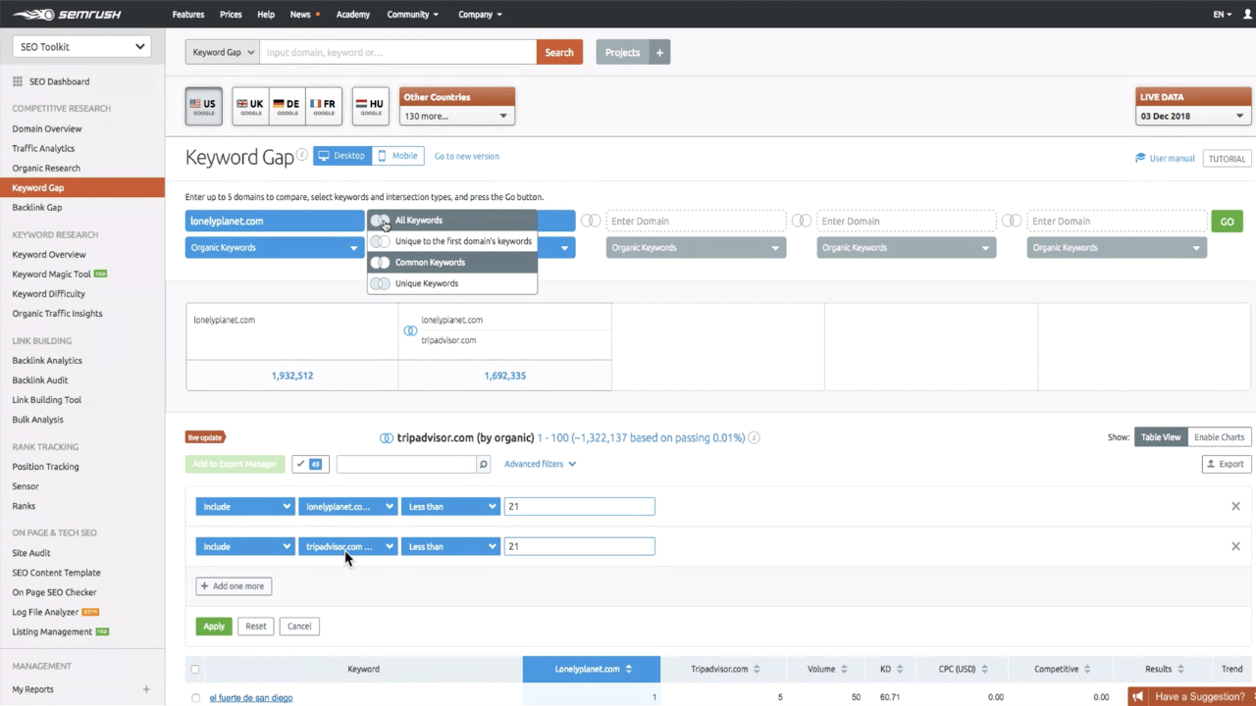Viewport: 1256px width, 706px height.
Task: Follow the Go to new version link
Action: tap(467, 156)
